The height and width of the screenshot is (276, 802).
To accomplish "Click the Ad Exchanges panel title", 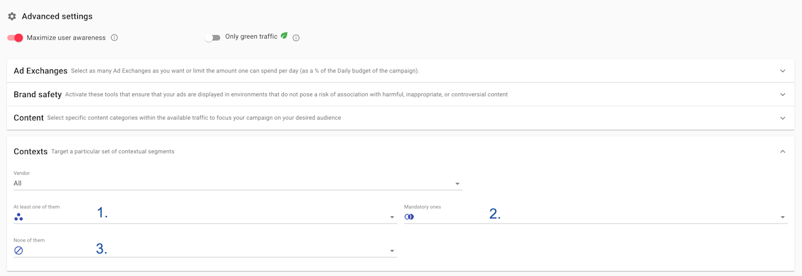I will pyautogui.click(x=40, y=71).
